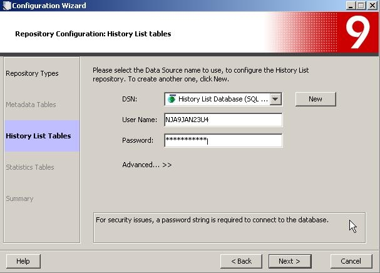Jump to the Summary step

tap(19, 198)
